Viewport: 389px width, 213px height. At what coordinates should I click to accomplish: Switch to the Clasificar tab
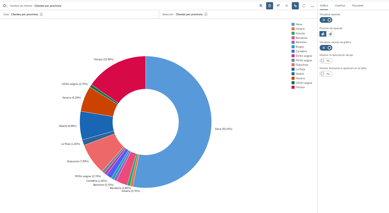340,6
